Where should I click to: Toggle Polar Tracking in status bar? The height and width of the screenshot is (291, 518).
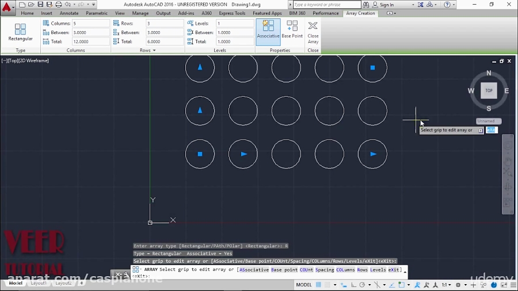(362, 285)
